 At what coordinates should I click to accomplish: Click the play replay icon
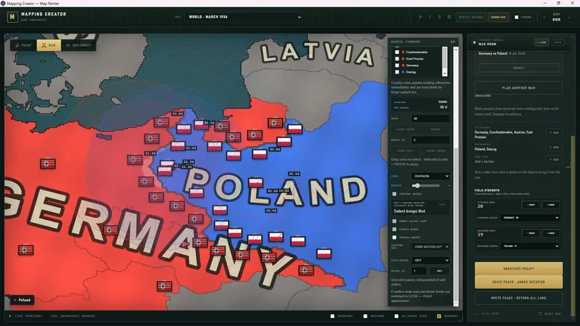click(420, 17)
